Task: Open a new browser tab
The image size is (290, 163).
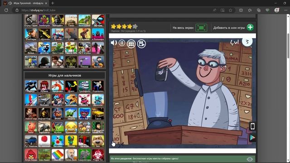Action: tap(53, 3)
